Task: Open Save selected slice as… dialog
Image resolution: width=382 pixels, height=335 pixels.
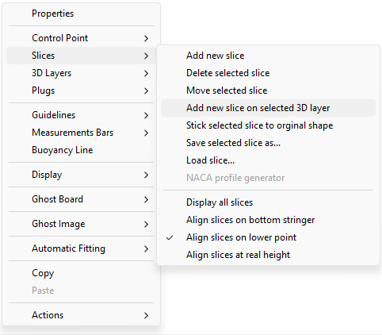Action: coord(268,143)
